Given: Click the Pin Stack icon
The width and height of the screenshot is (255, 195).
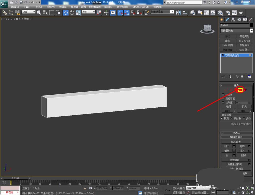Looking at the screenshot, I should point(223,76).
